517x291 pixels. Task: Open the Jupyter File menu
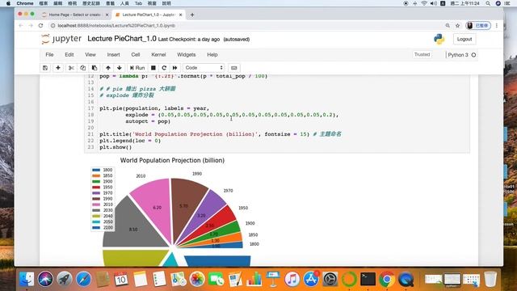tap(49, 55)
